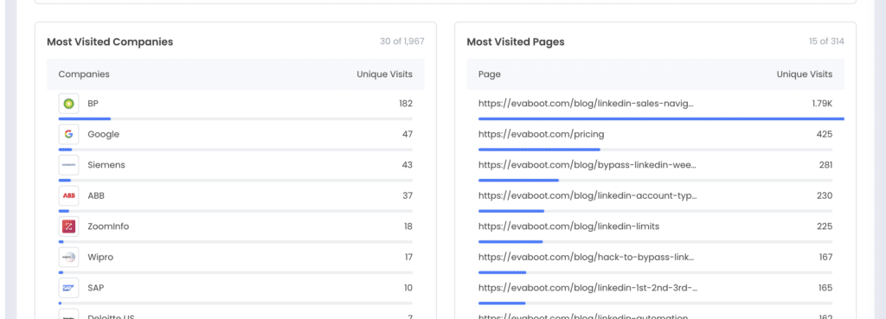Image resolution: width=886 pixels, height=319 pixels.
Task: Click the SAP logo icon
Action: (69, 287)
